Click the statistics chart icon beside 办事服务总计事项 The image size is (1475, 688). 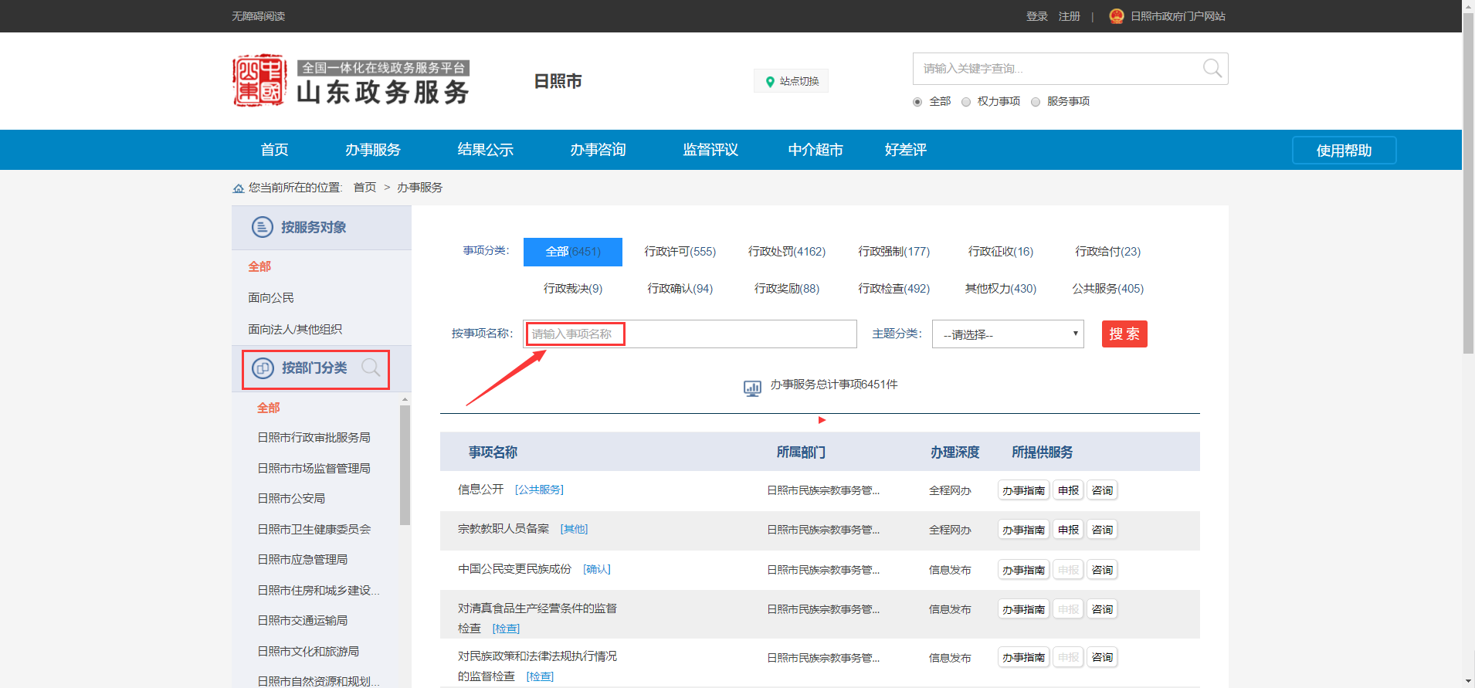click(752, 387)
